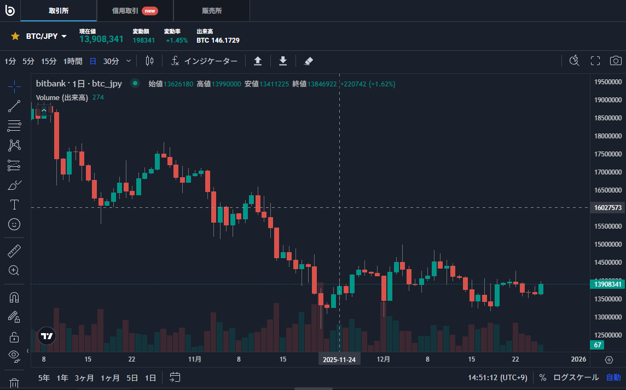This screenshot has height=390, width=626.
Task: Switch to the 販売所 tab
Action: click(211, 11)
